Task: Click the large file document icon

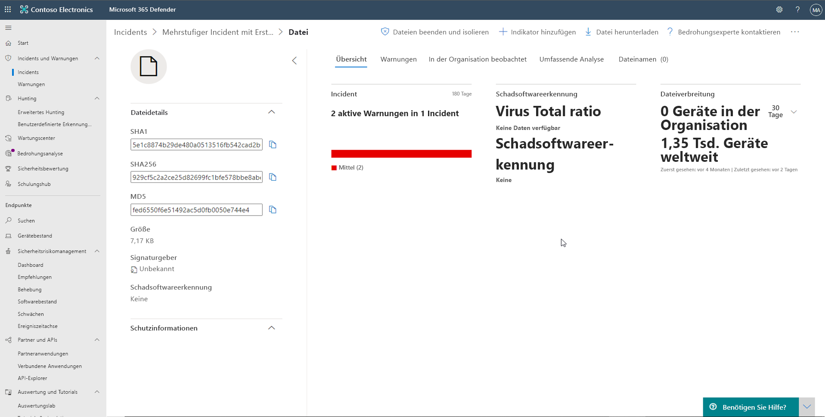Action: point(149,66)
